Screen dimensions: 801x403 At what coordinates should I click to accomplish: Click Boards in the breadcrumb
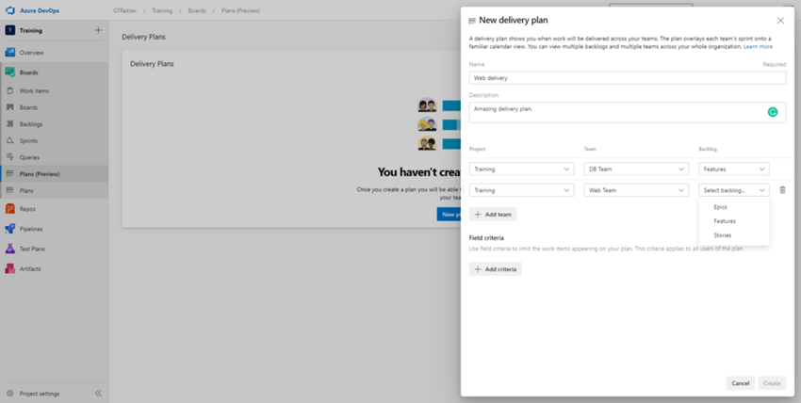click(197, 10)
